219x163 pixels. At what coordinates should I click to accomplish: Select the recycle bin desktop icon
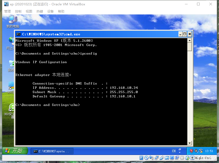tap(11, 66)
